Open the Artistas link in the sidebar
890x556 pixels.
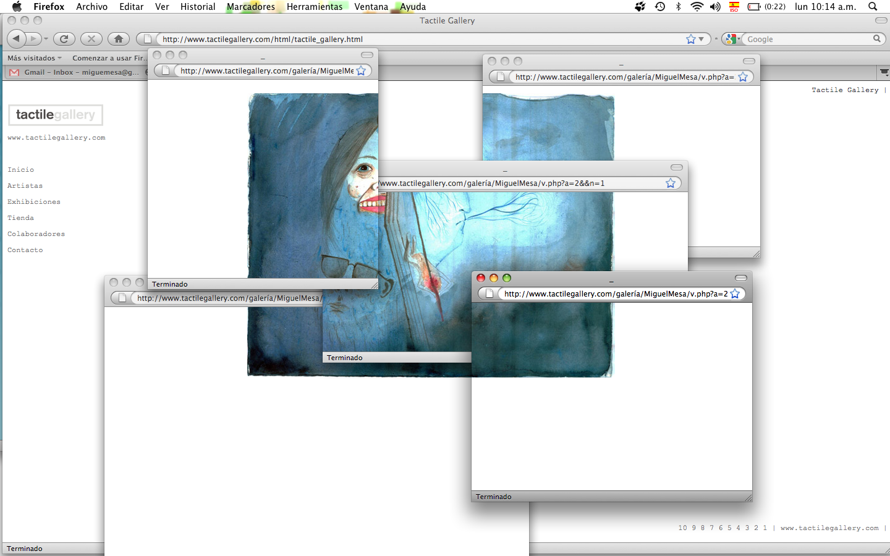(25, 186)
